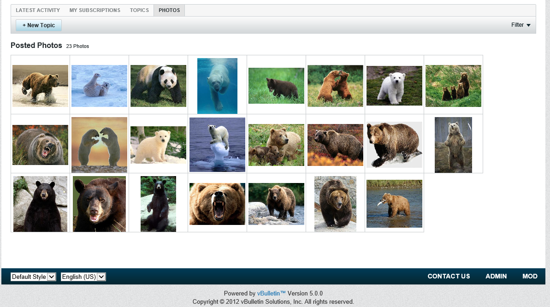Switch to the Latest Activity tab
Image resolution: width=550 pixels, height=307 pixels.
tap(38, 10)
